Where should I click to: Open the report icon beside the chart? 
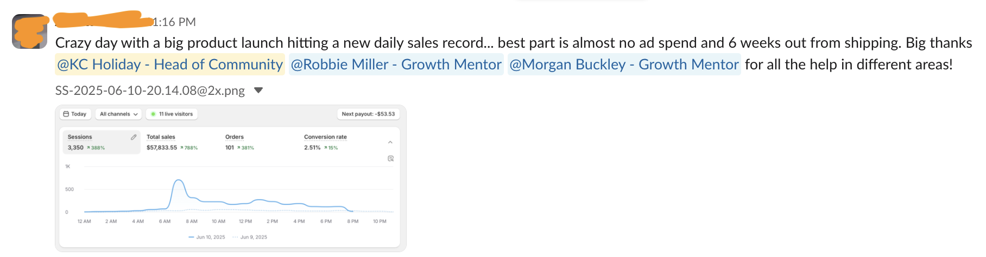click(390, 158)
